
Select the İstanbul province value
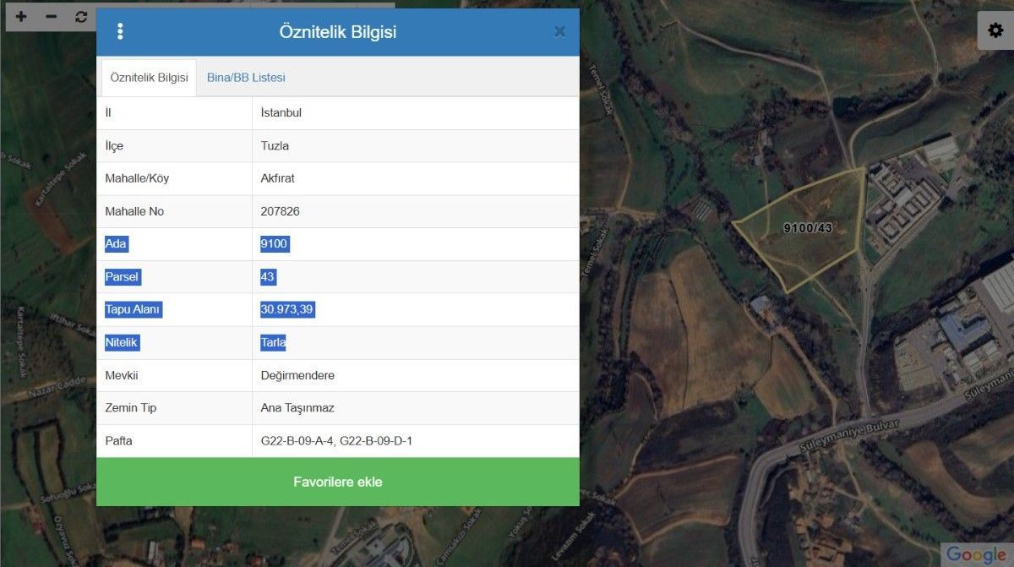pyautogui.click(x=281, y=112)
